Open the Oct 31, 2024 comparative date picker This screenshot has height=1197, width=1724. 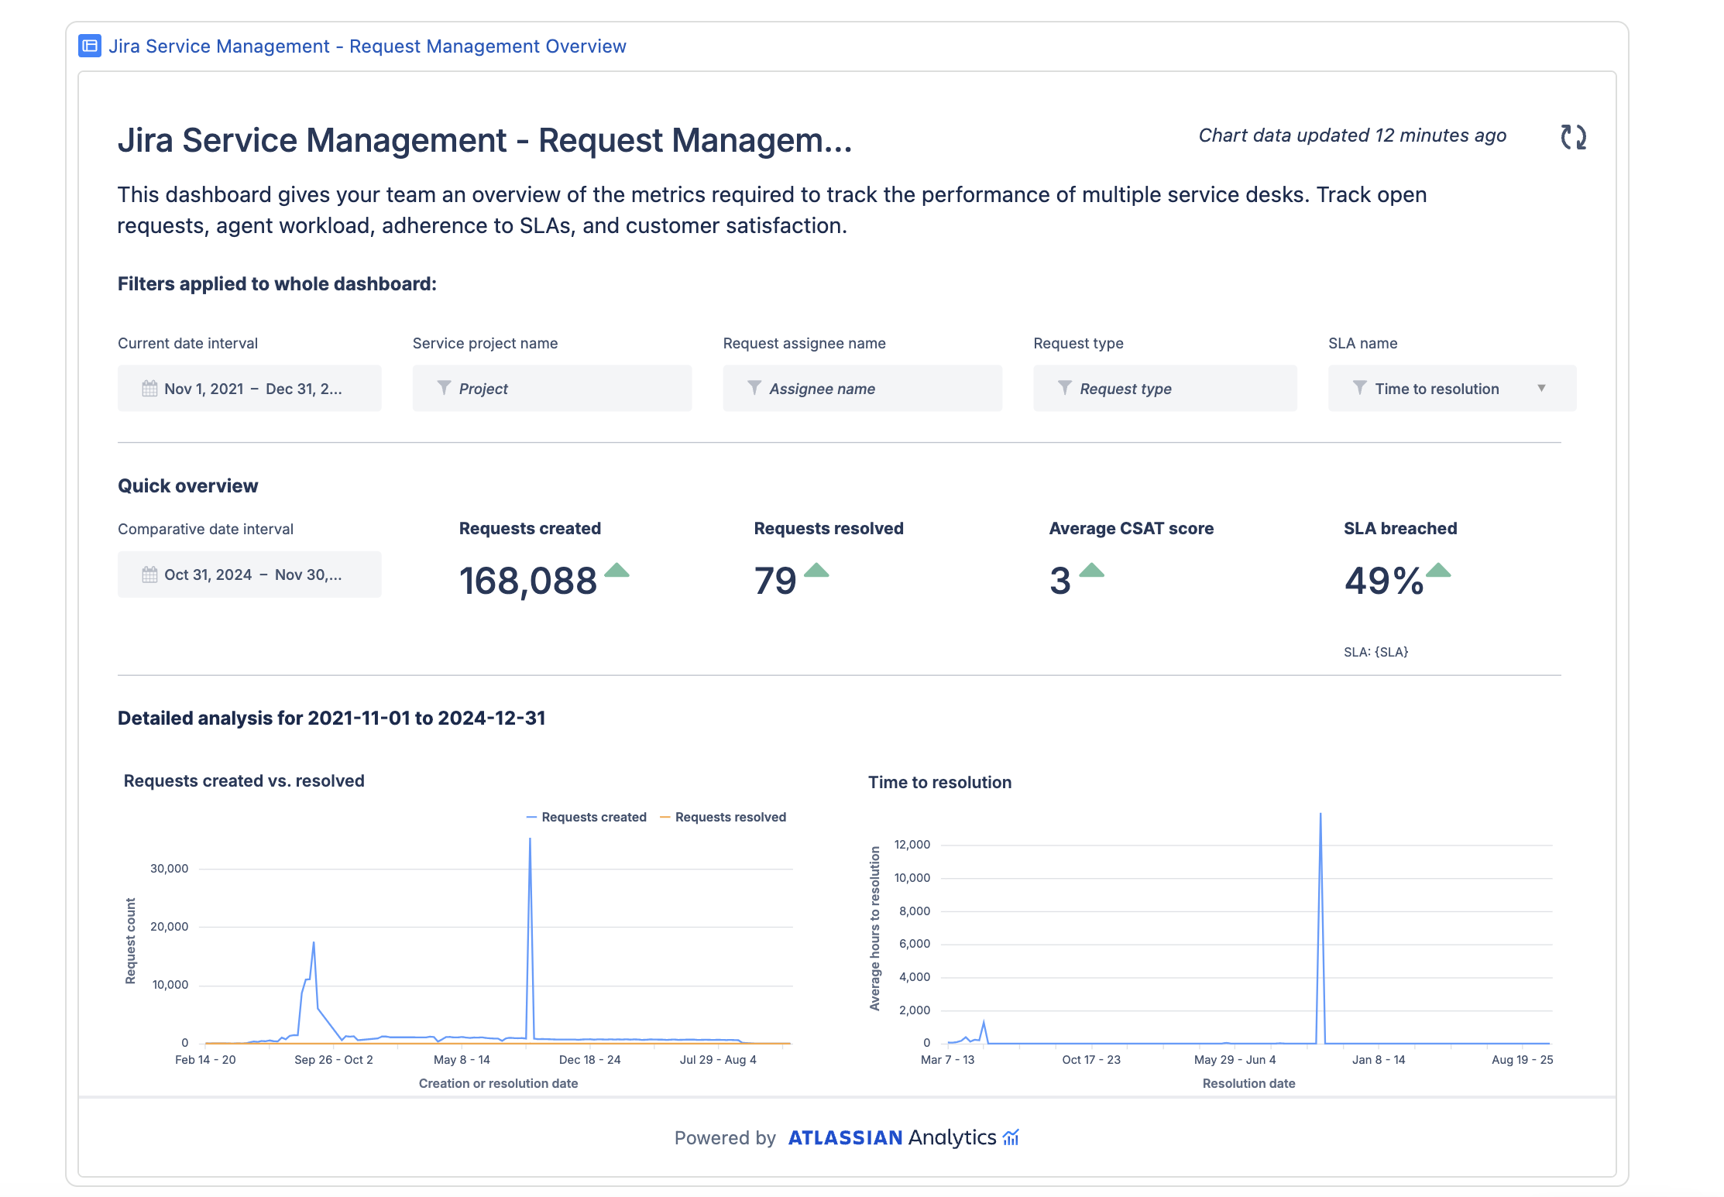(x=249, y=574)
